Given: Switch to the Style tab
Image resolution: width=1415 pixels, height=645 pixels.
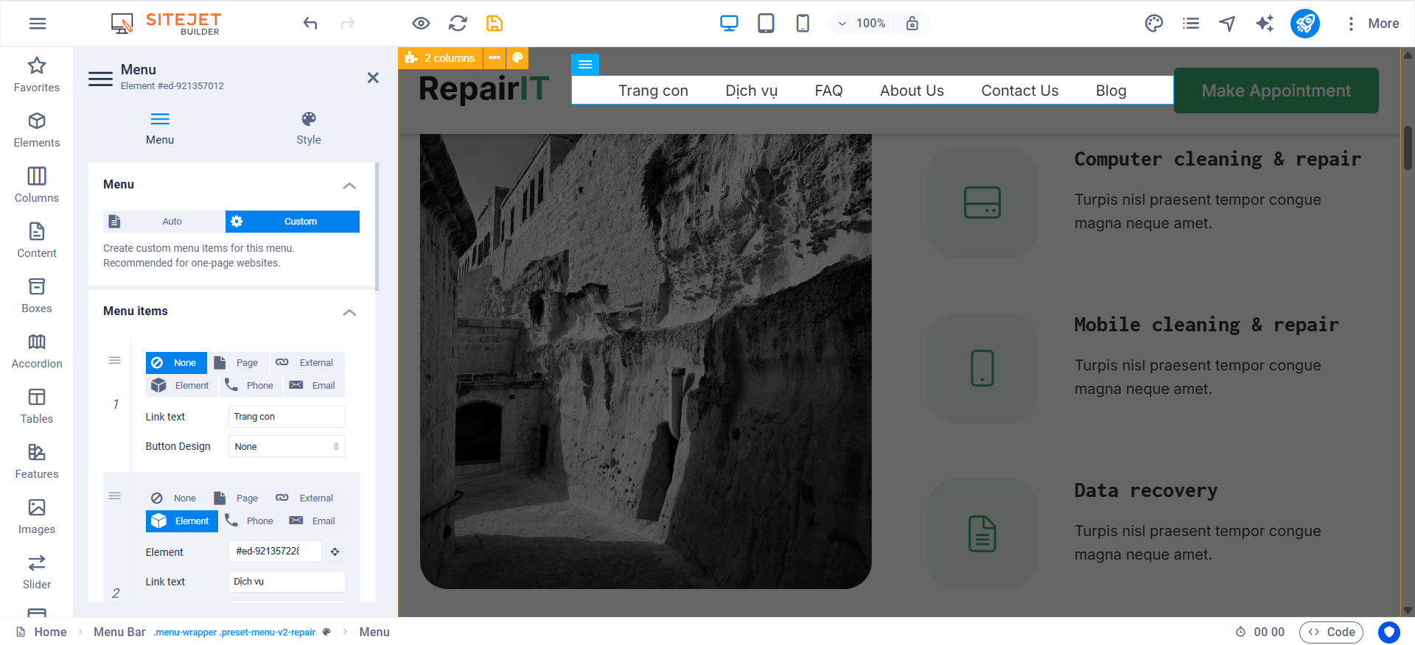Looking at the screenshot, I should pyautogui.click(x=308, y=128).
